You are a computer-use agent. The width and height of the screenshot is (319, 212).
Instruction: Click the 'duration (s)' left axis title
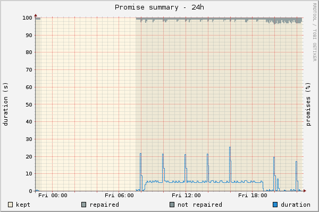coord(6,104)
